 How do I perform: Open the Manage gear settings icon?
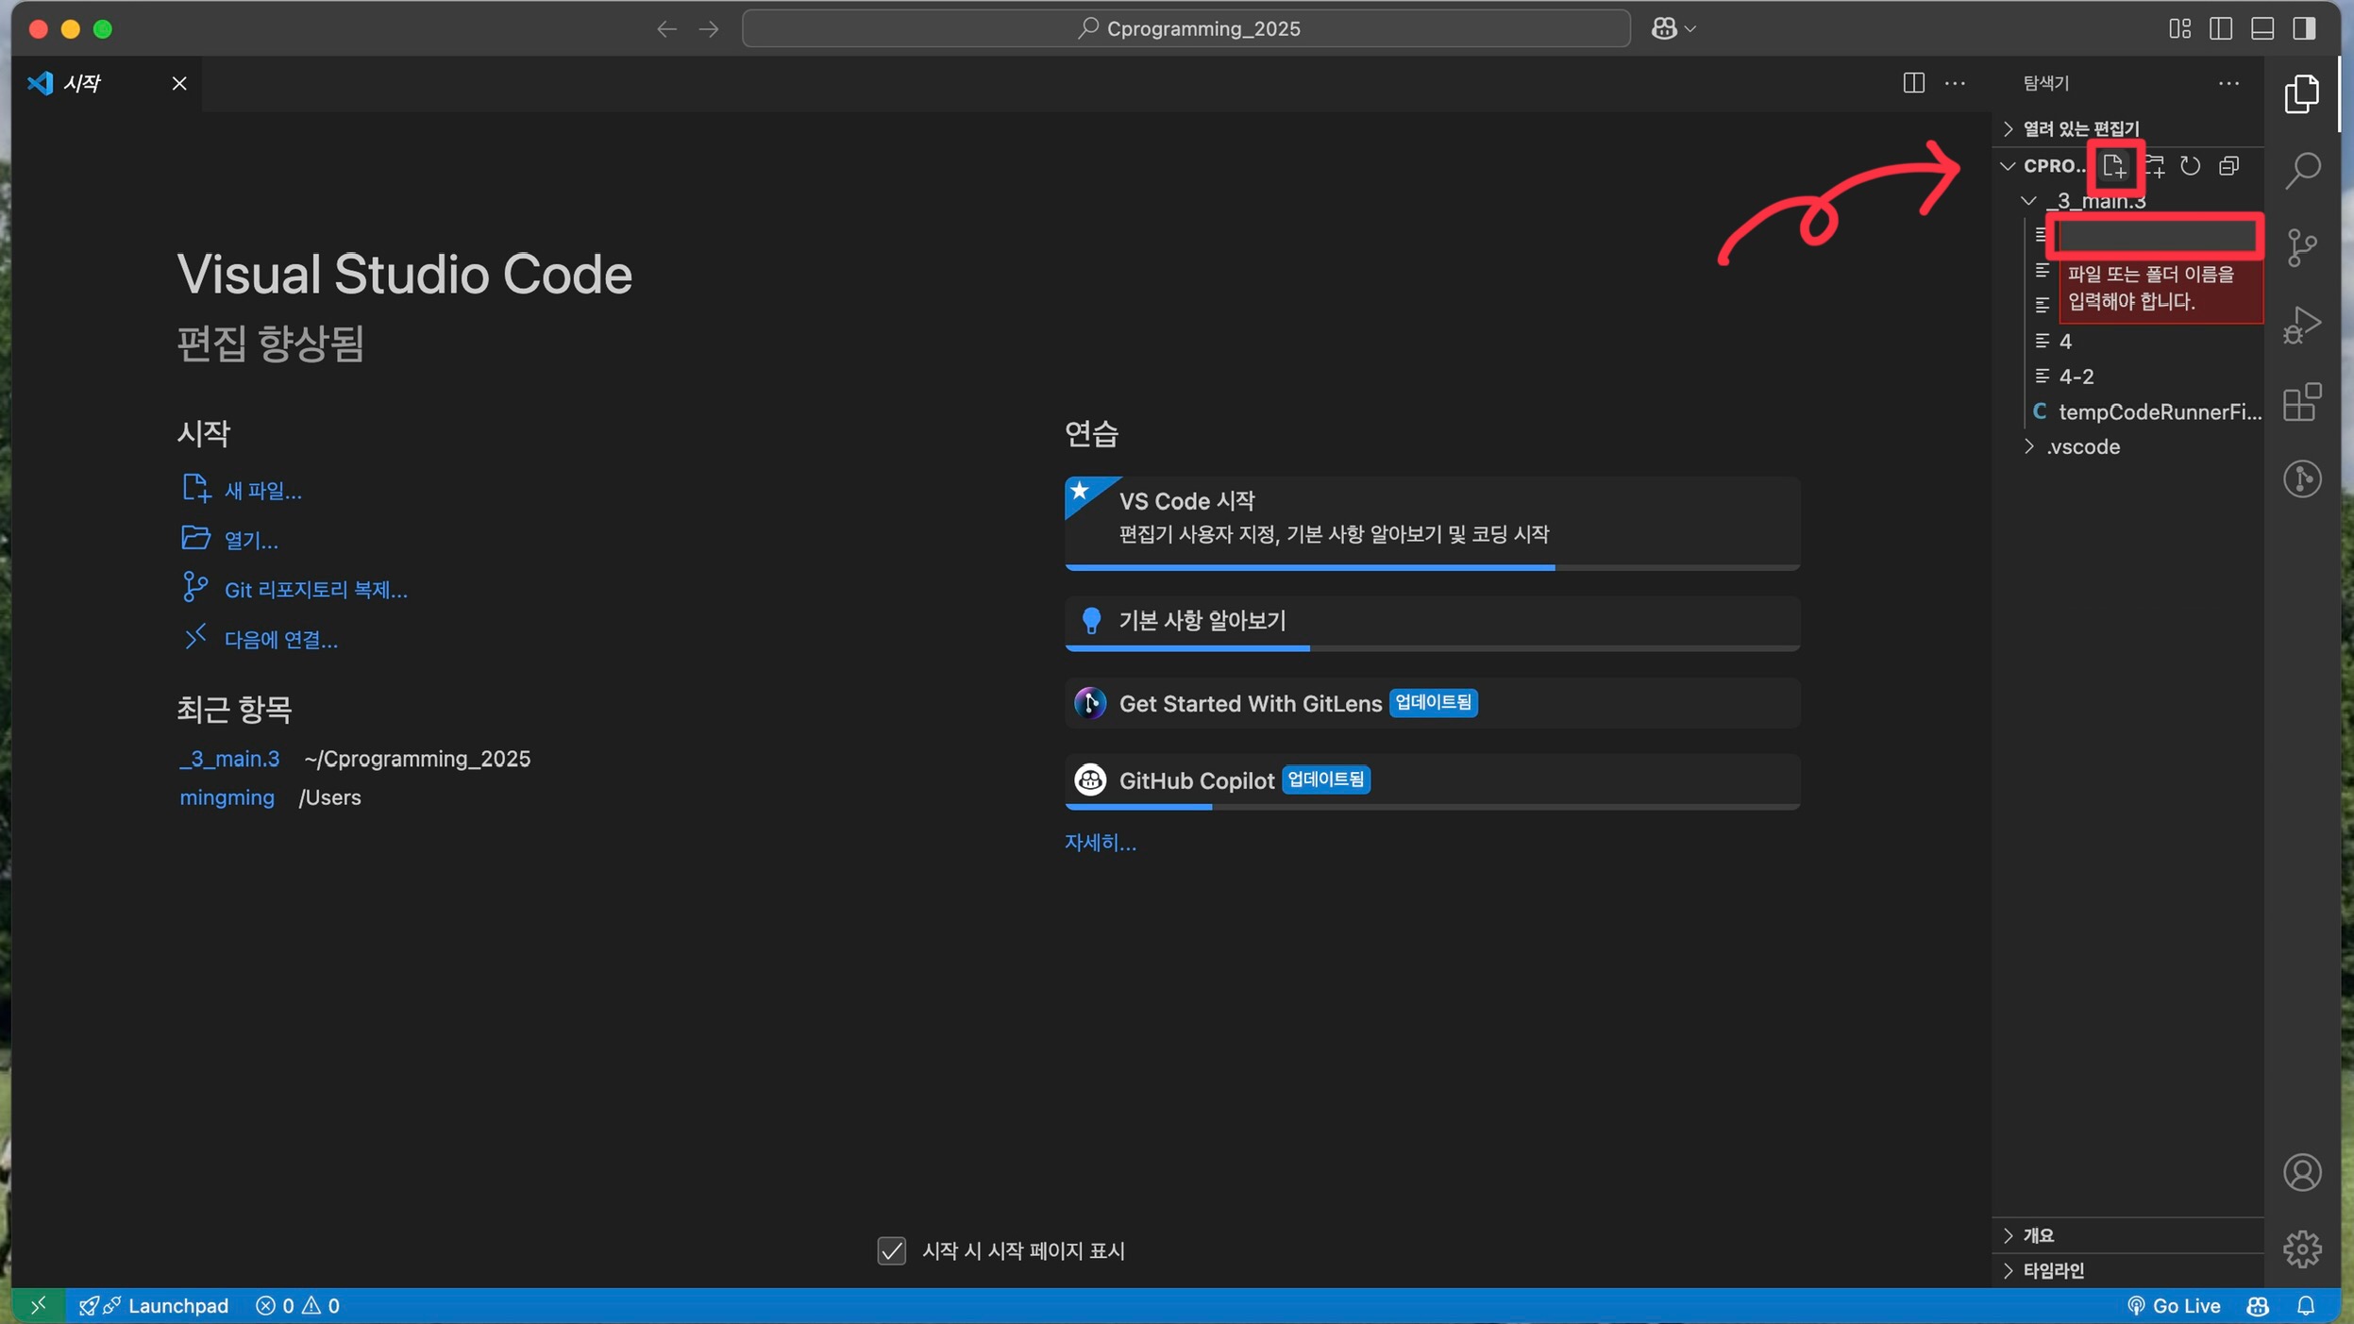2302,1249
